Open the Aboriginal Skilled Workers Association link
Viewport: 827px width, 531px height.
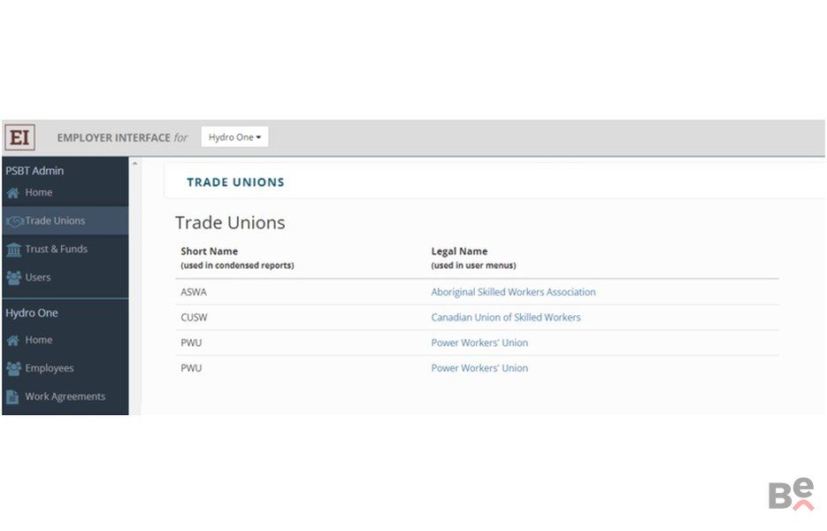pyautogui.click(x=513, y=292)
